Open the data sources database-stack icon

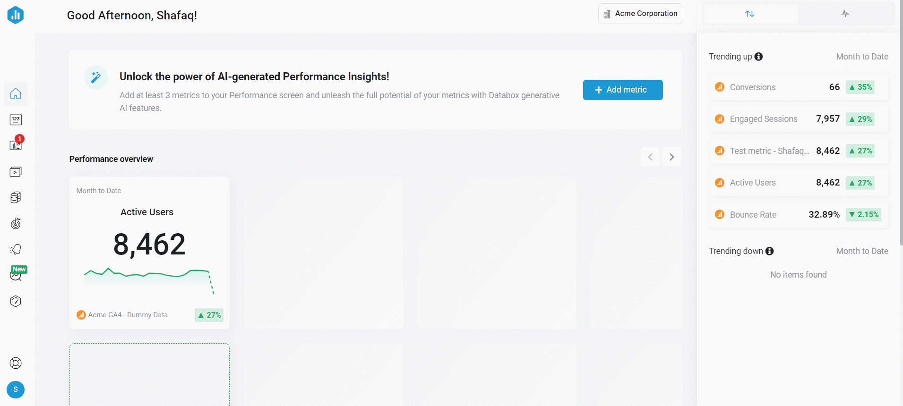(x=16, y=197)
